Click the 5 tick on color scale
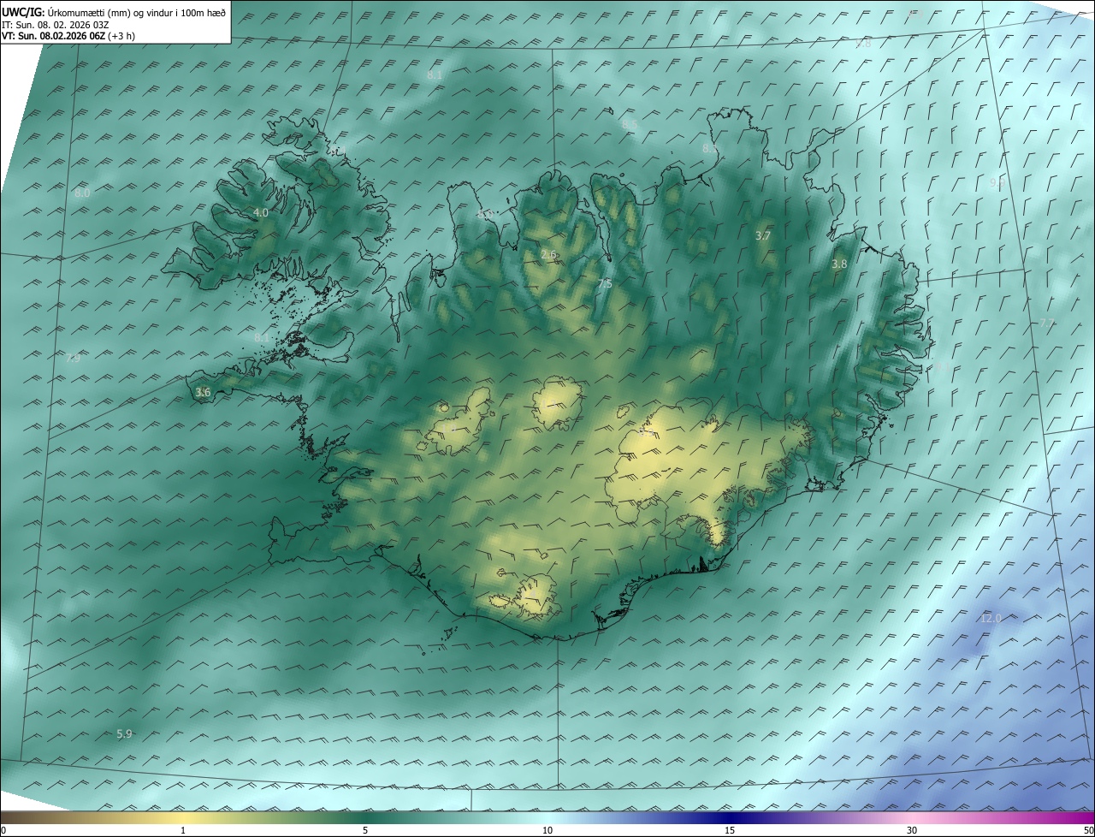1095x837 pixels. coord(365,830)
